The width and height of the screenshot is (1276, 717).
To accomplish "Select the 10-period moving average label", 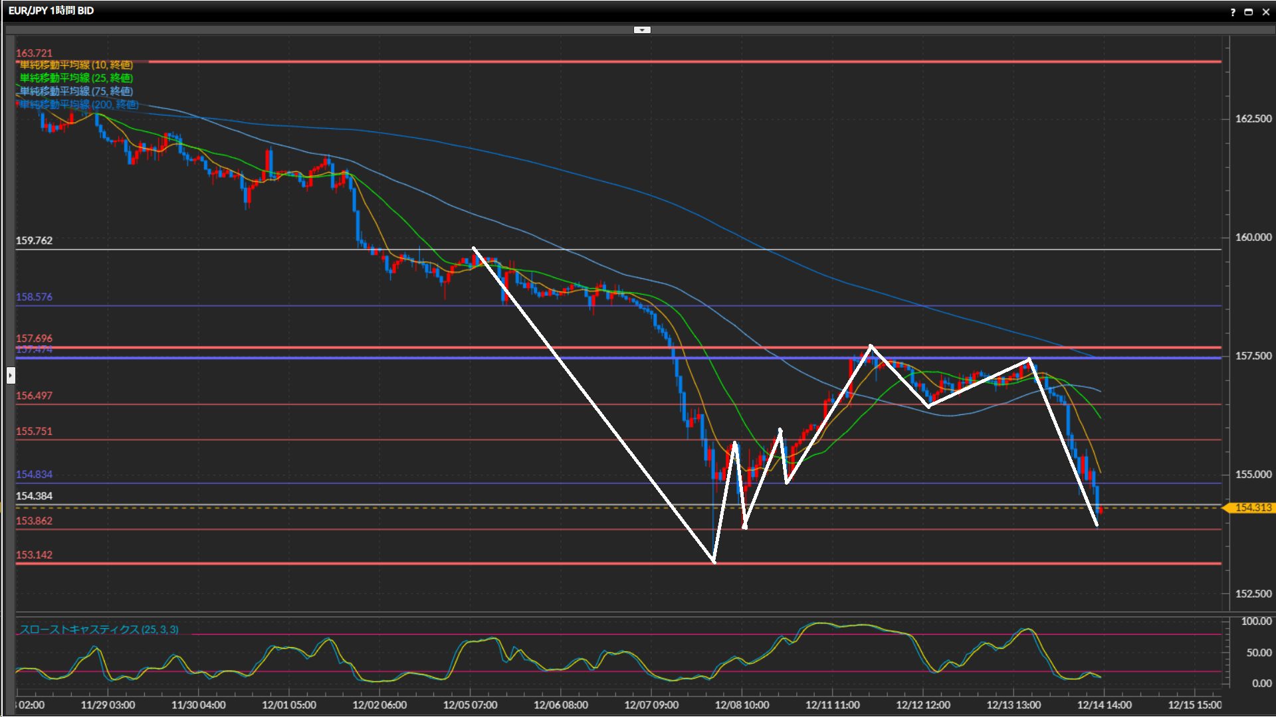I will coord(76,65).
